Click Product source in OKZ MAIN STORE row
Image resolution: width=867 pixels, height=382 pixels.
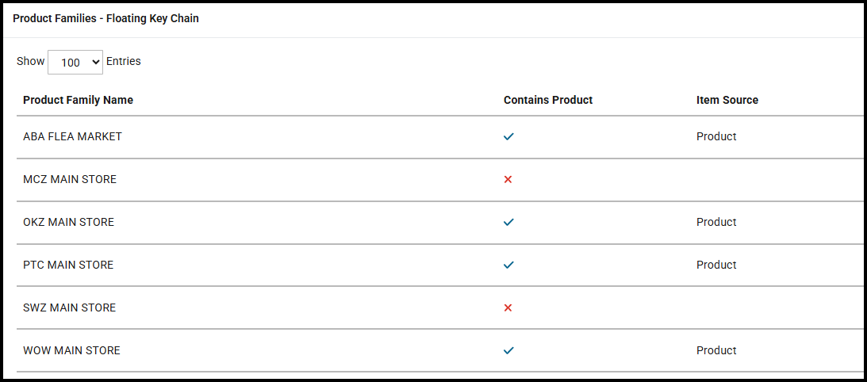[x=716, y=222]
